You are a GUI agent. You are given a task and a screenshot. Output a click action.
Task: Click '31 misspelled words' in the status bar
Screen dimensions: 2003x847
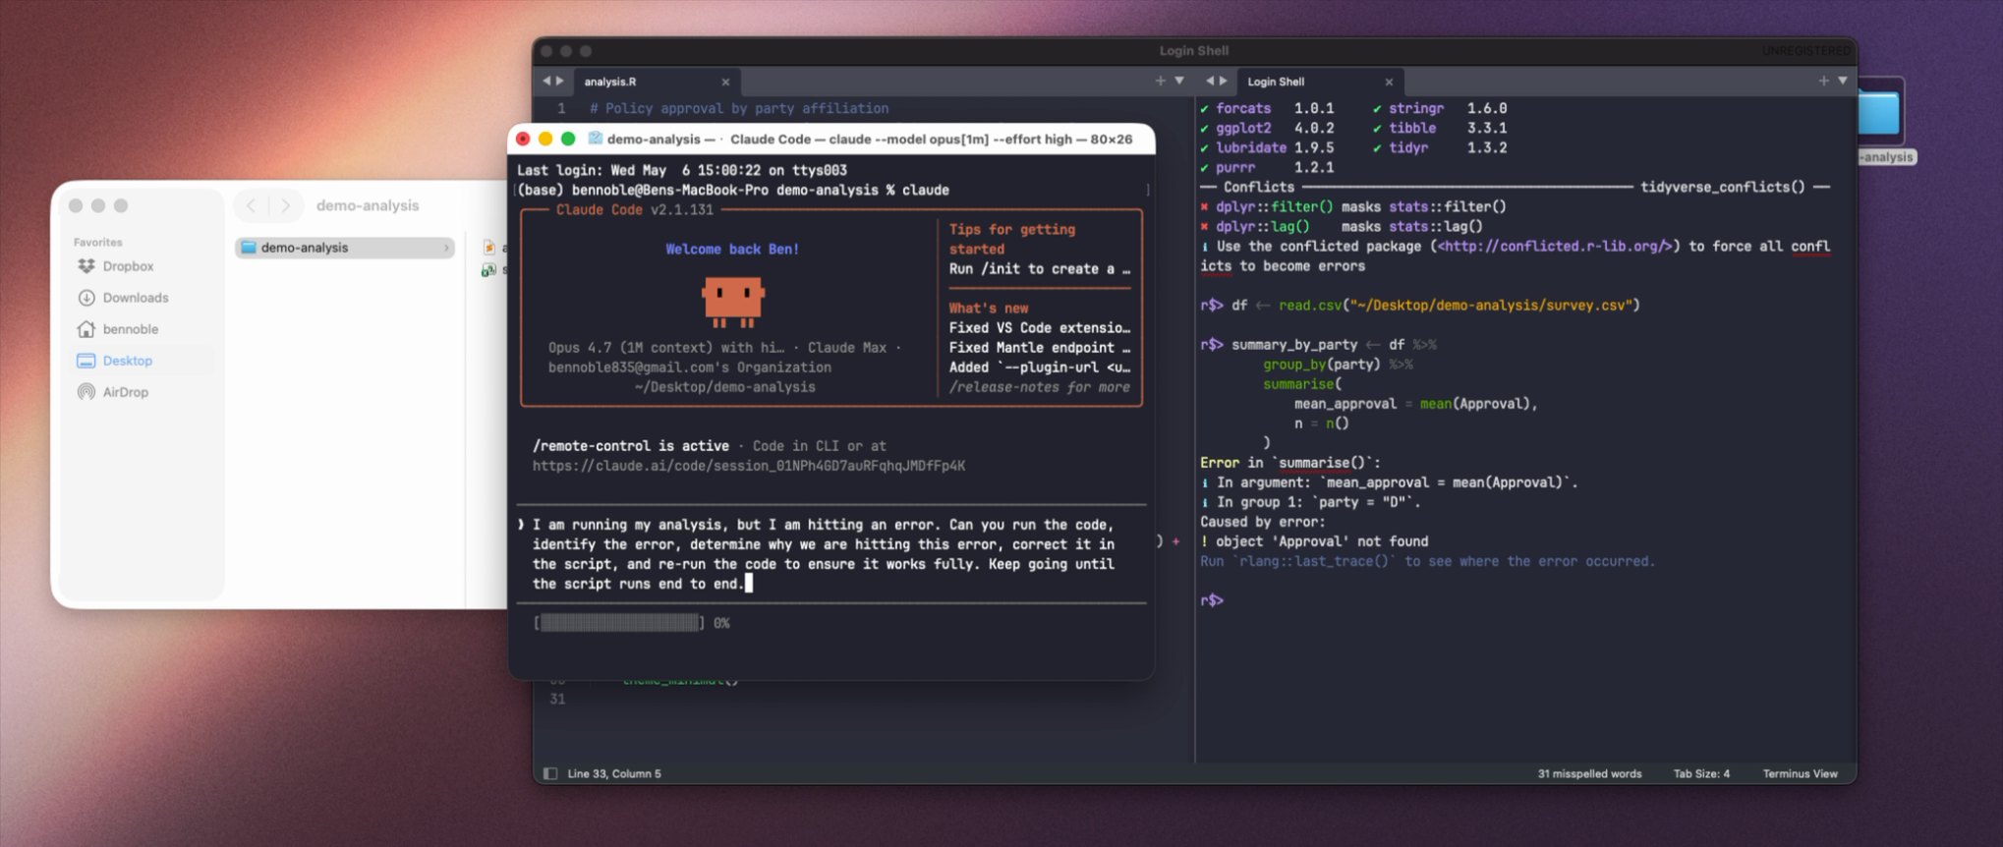1589,774
